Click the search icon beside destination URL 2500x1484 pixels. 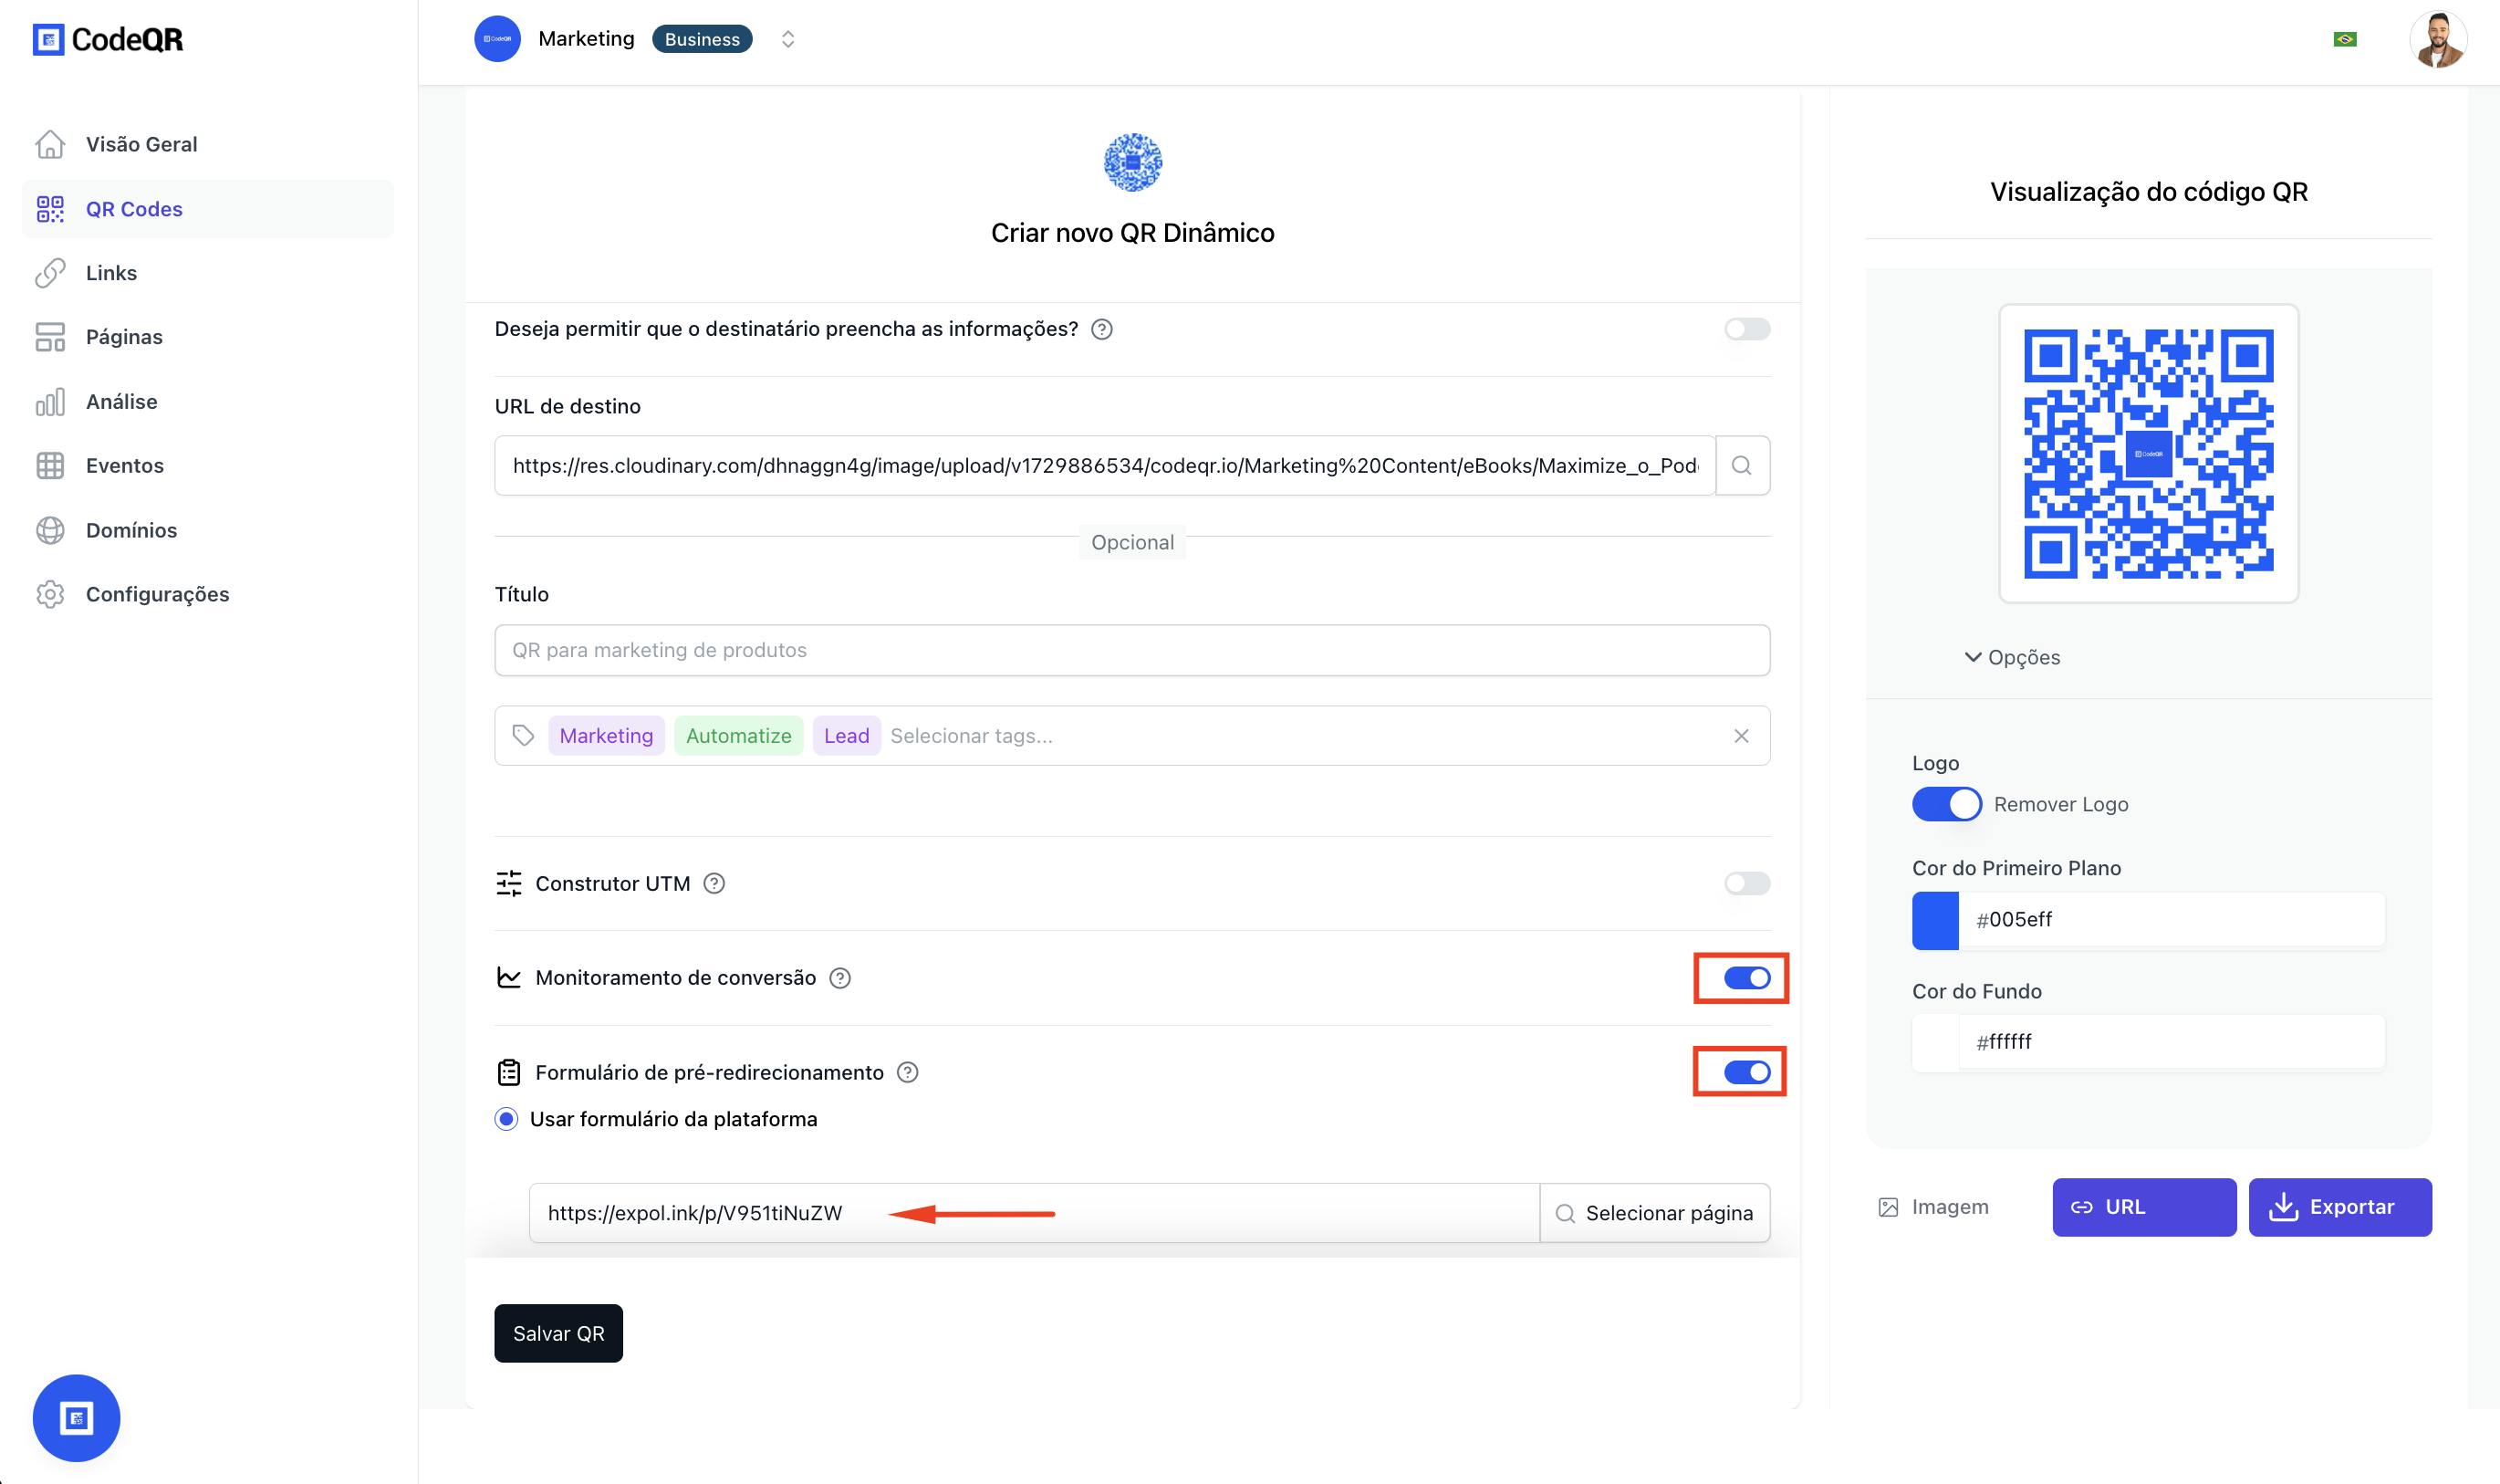1743,465
